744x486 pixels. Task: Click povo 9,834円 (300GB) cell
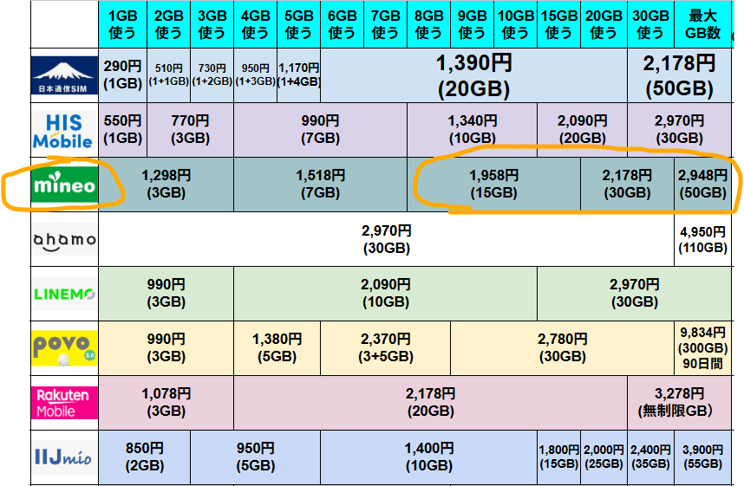coord(703,347)
